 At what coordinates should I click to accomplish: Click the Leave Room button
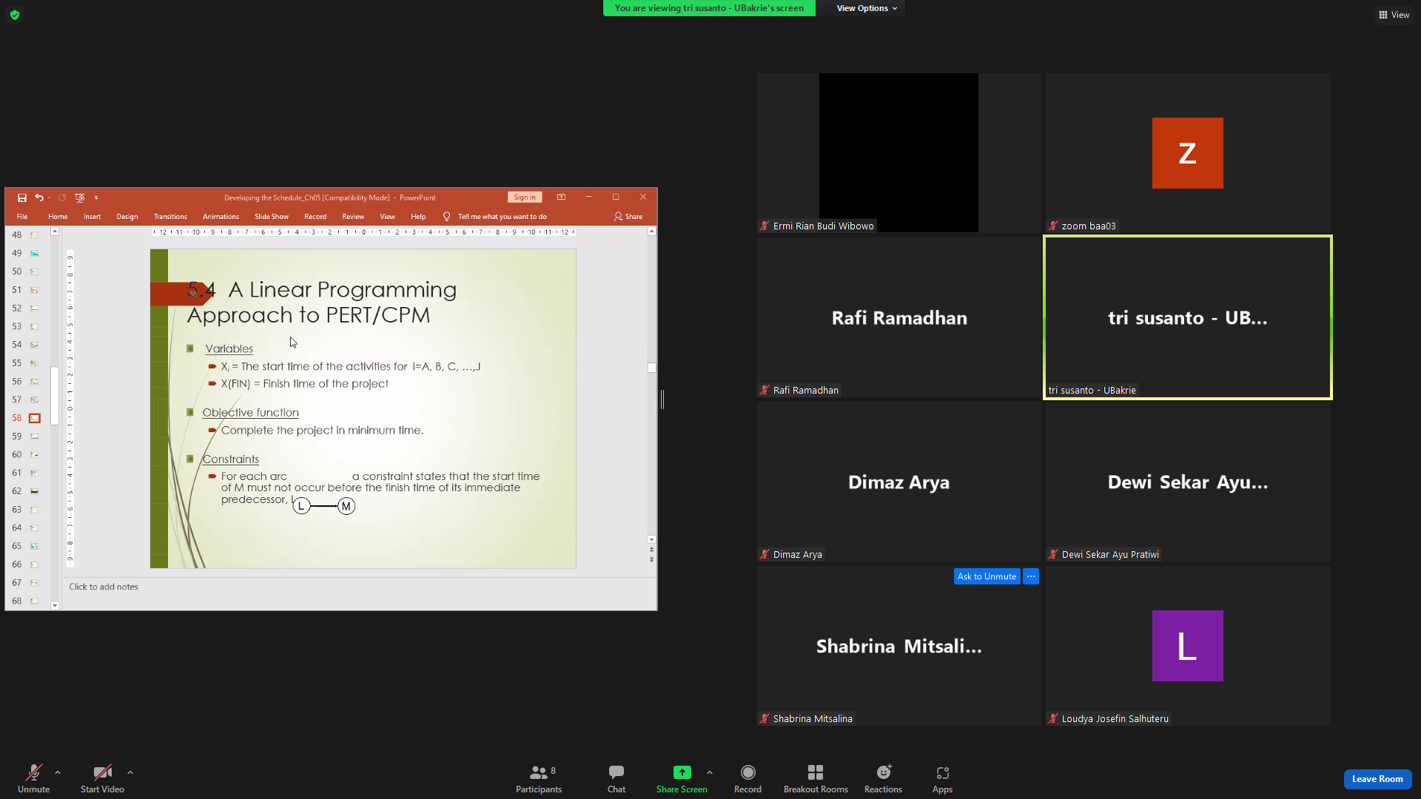pos(1377,779)
